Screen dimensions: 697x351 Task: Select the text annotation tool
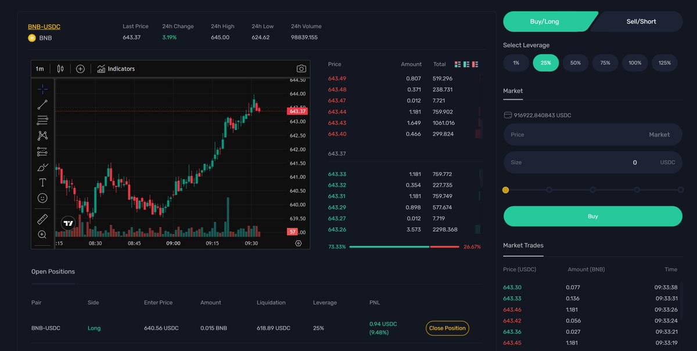tap(42, 182)
